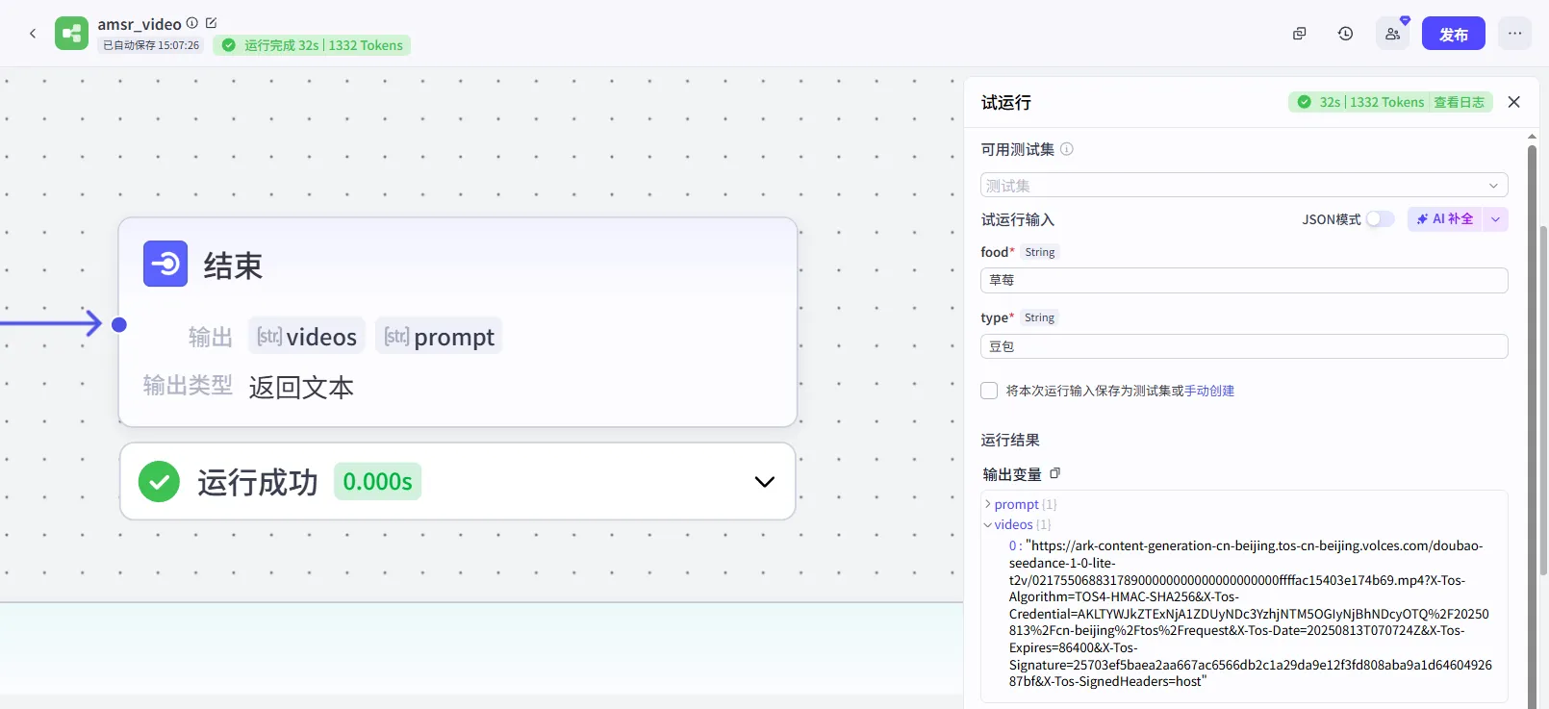This screenshot has width=1549, height=709.
Task: Open the duplicate workflow icon in header
Action: pos(1299,34)
